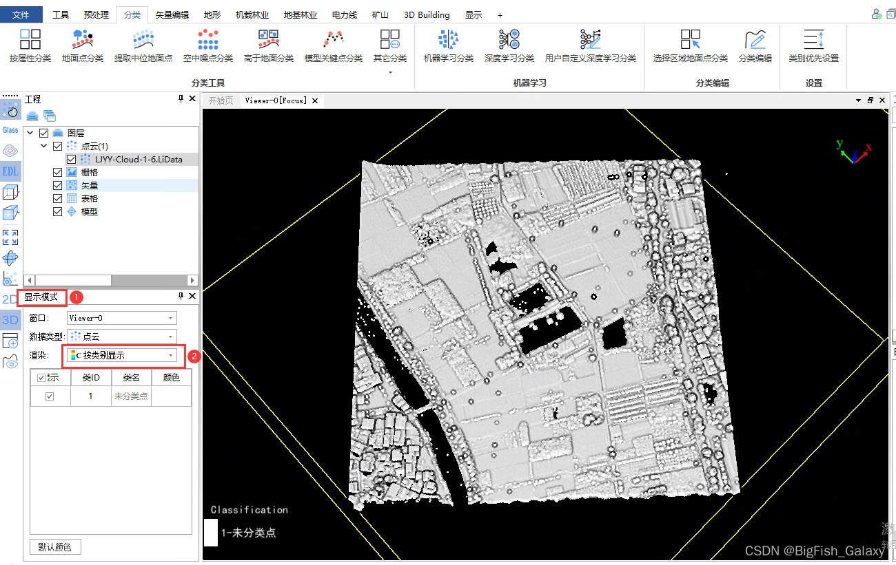Switch to the 机载林业 ribbon tab
896x565 pixels.
pyautogui.click(x=252, y=14)
